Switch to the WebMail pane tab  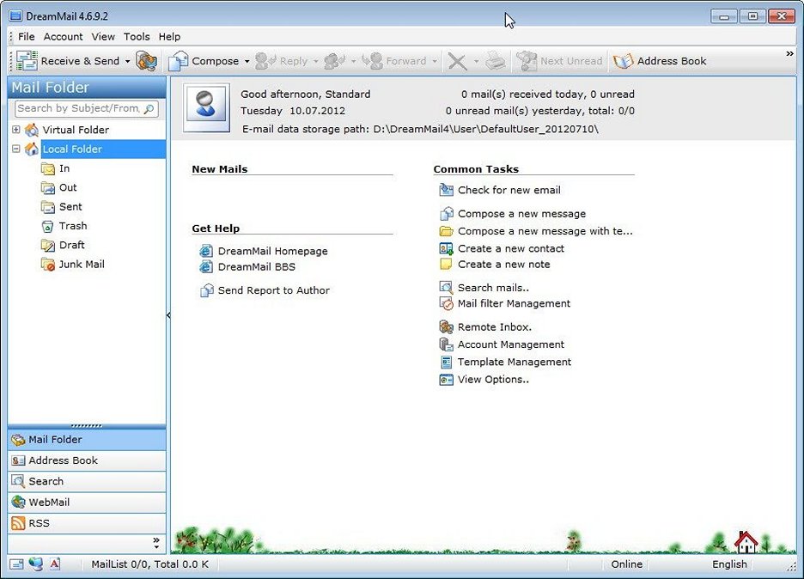pos(87,503)
